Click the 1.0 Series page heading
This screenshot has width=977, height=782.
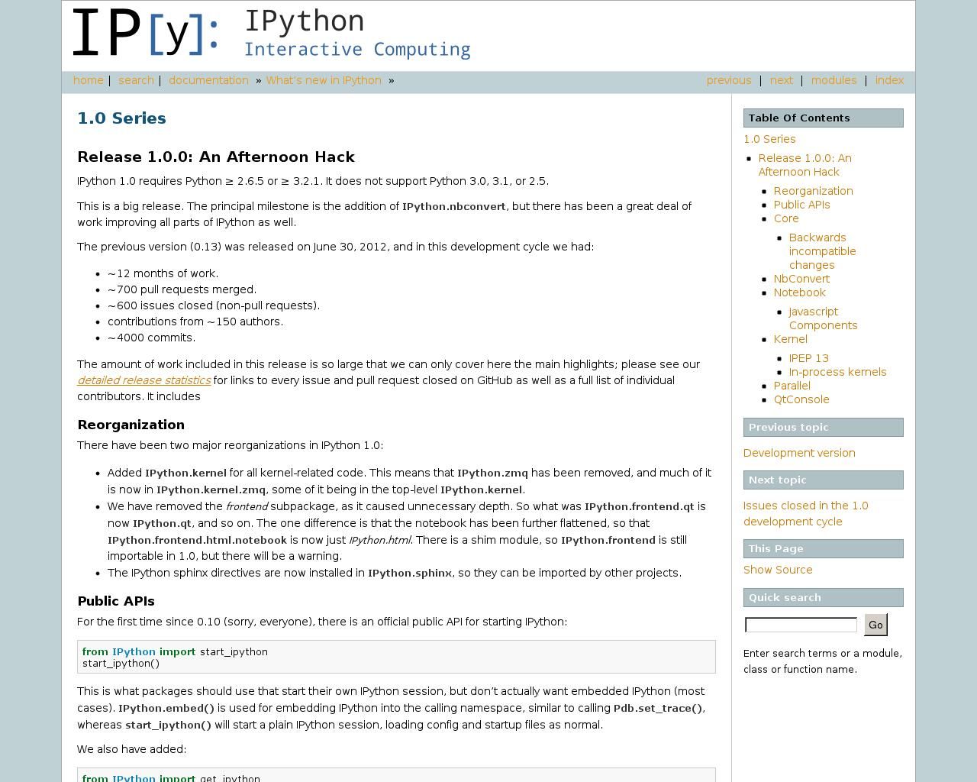121,118
